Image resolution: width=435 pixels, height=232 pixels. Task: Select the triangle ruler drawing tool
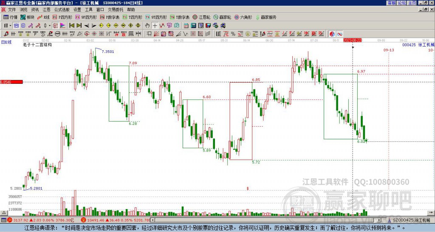(x=79, y=34)
